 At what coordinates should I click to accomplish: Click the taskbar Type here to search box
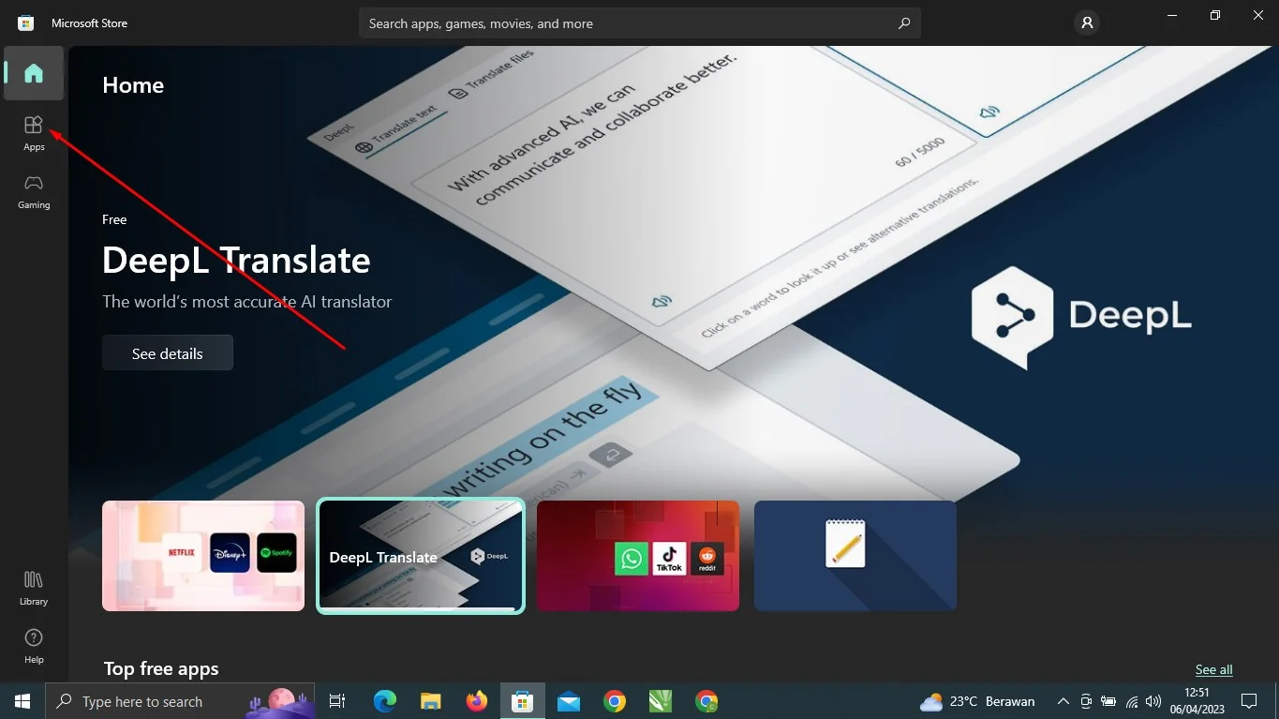180,701
